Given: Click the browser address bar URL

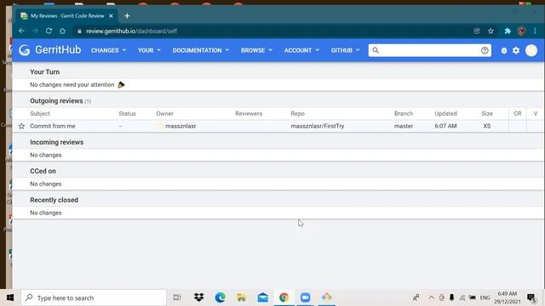Looking at the screenshot, I should (x=131, y=31).
